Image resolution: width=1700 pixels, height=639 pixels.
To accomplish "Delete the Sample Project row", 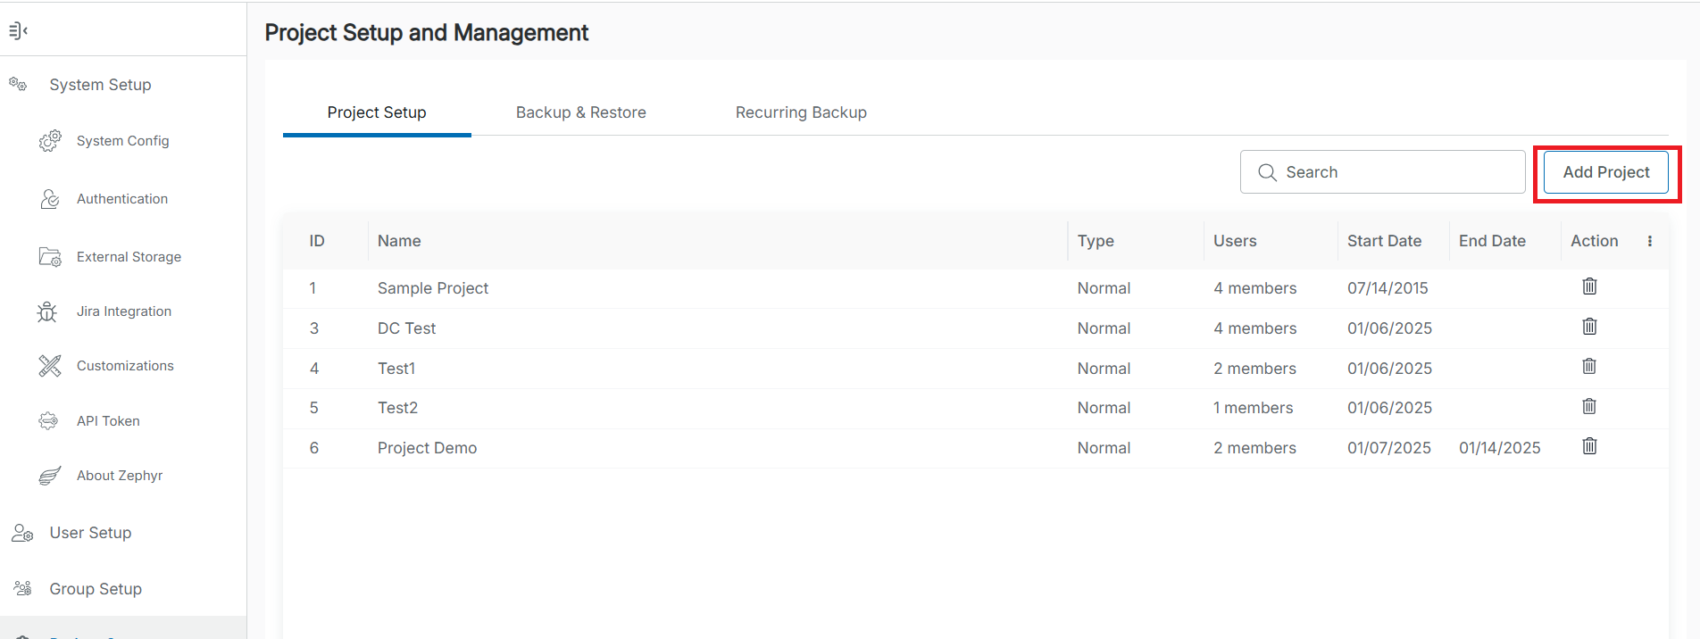I will tap(1589, 286).
